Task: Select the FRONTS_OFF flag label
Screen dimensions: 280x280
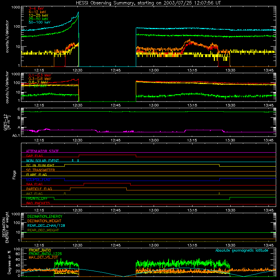Action: (x=37, y=198)
